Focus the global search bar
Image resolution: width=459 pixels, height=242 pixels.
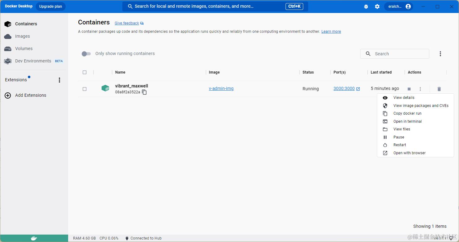(x=215, y=6)
